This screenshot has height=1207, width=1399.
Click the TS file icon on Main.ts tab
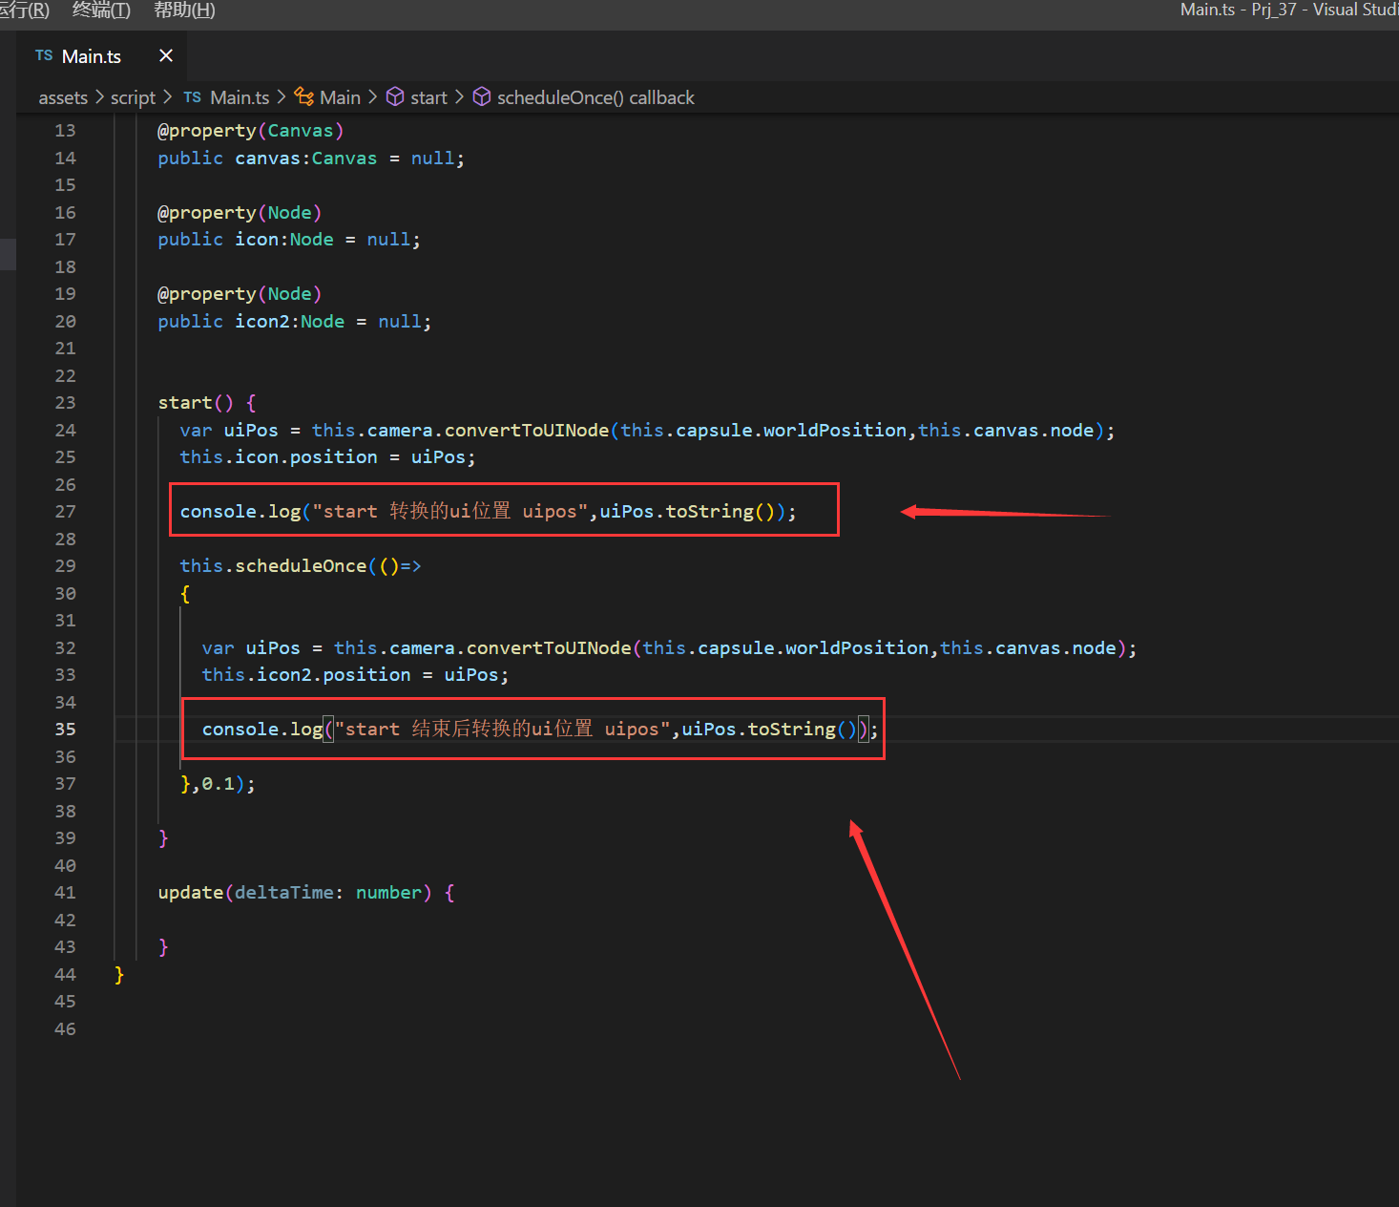[x=44, y=56]
